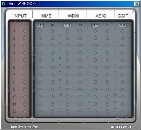Pick the ASIO IN node in row 4
The image size is (141, 130).
pos(108,53)
